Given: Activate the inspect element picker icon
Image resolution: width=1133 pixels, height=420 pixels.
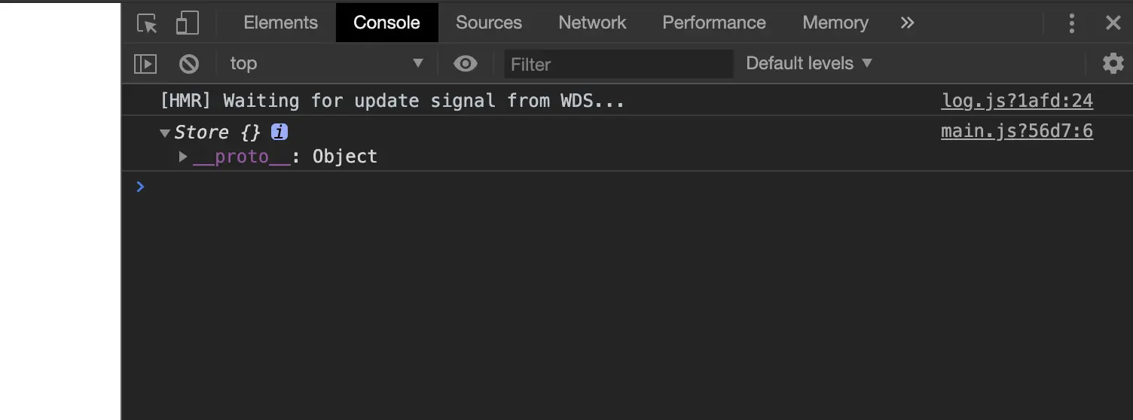Looking at the screenshot, I should (x=147, y=23).
